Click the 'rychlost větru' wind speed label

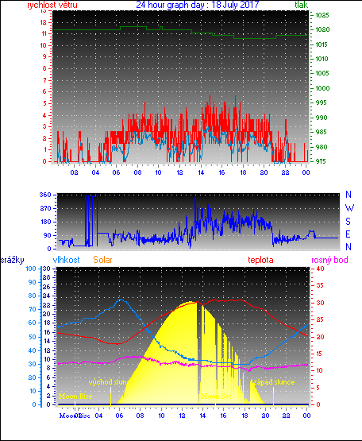click(52, 5)
